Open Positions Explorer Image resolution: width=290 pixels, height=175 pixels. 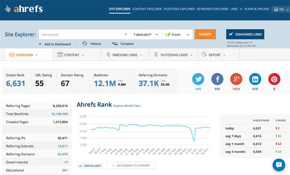179,9
